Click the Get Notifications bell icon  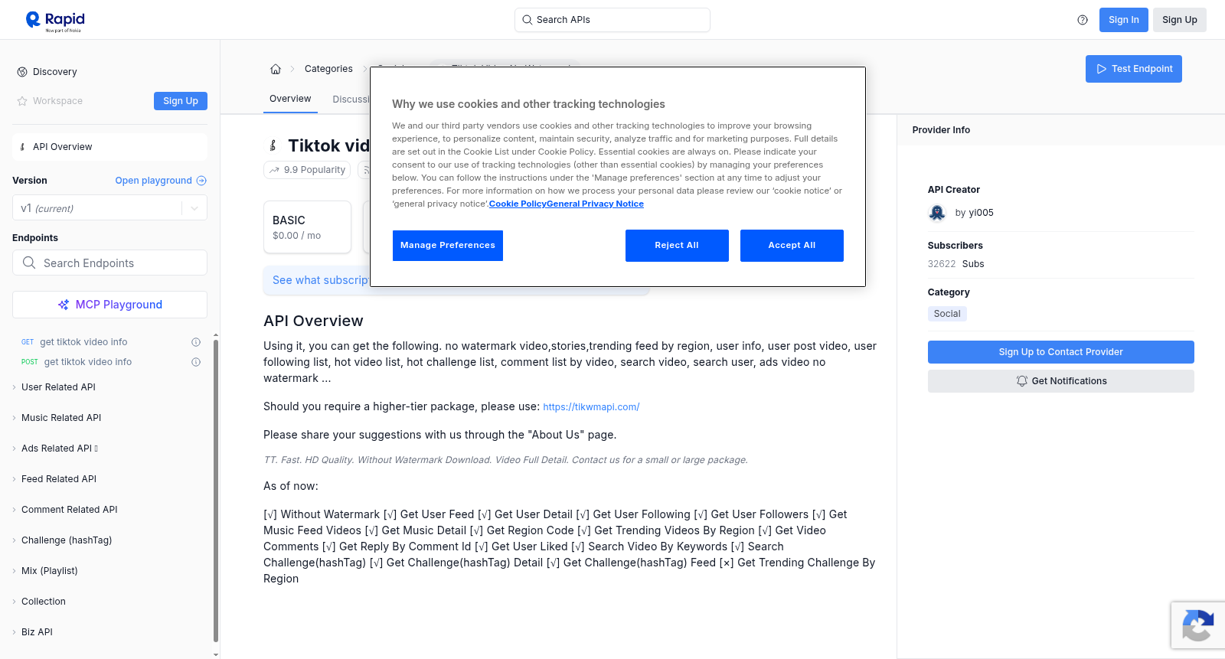1021,381
